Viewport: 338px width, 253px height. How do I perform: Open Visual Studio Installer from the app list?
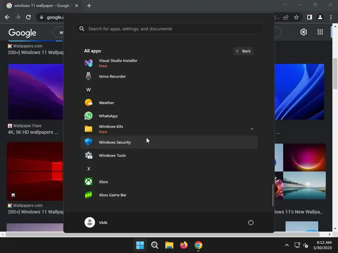(169, 63)
